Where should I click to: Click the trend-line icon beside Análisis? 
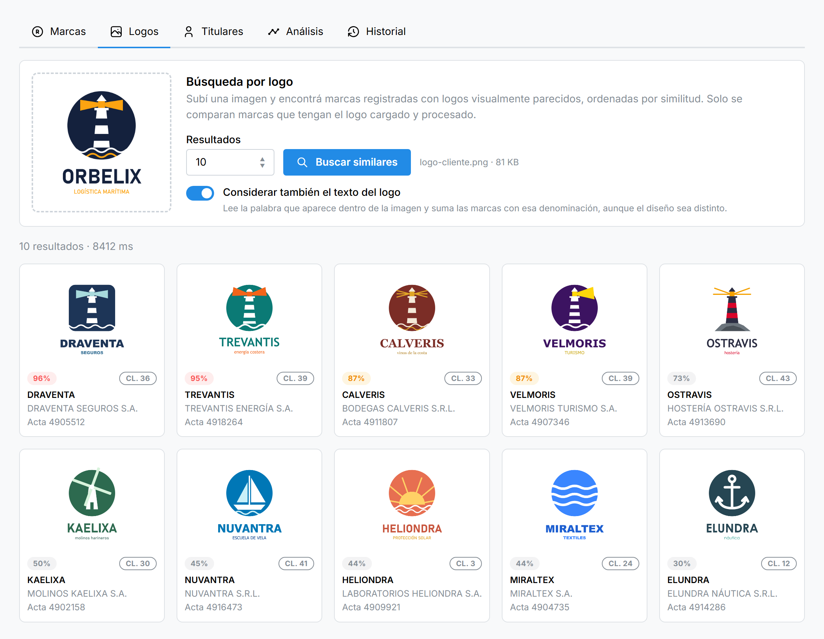point(274,32)
